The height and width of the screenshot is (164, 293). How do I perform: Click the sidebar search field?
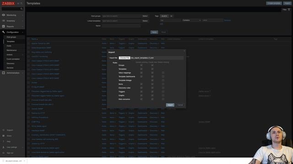point(11,9)
